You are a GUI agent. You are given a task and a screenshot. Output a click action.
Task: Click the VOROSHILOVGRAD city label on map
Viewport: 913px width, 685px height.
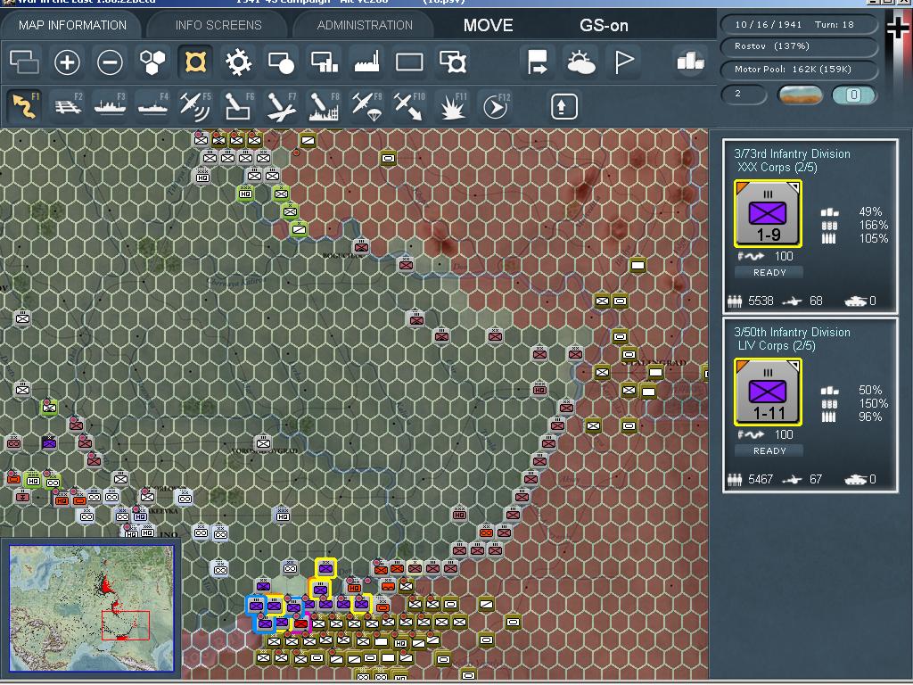[264, 451]
